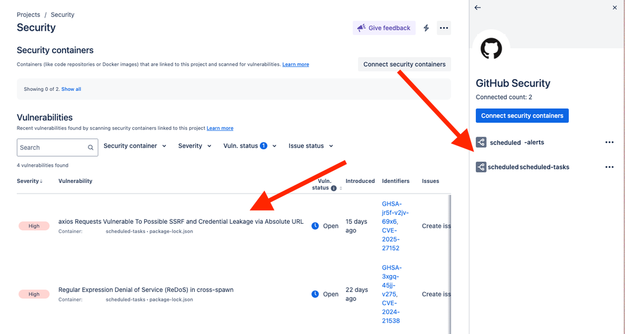625x334 pixels.
Task: Click the Open clock status icon for axios vulnerability
Action: (315, 226)
